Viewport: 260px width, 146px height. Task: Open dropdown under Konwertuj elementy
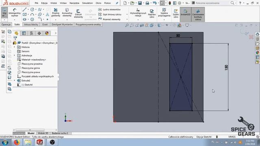tap(67, 20)
